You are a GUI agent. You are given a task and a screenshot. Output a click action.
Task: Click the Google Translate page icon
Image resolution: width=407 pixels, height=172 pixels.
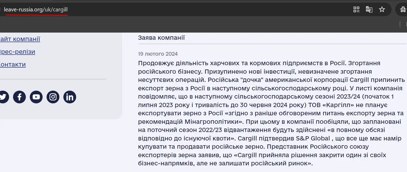(369, 10)
